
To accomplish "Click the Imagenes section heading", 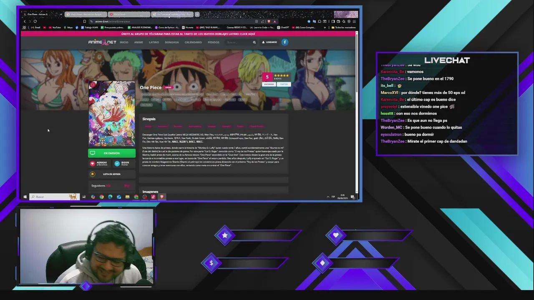I will tap(150, 192).
